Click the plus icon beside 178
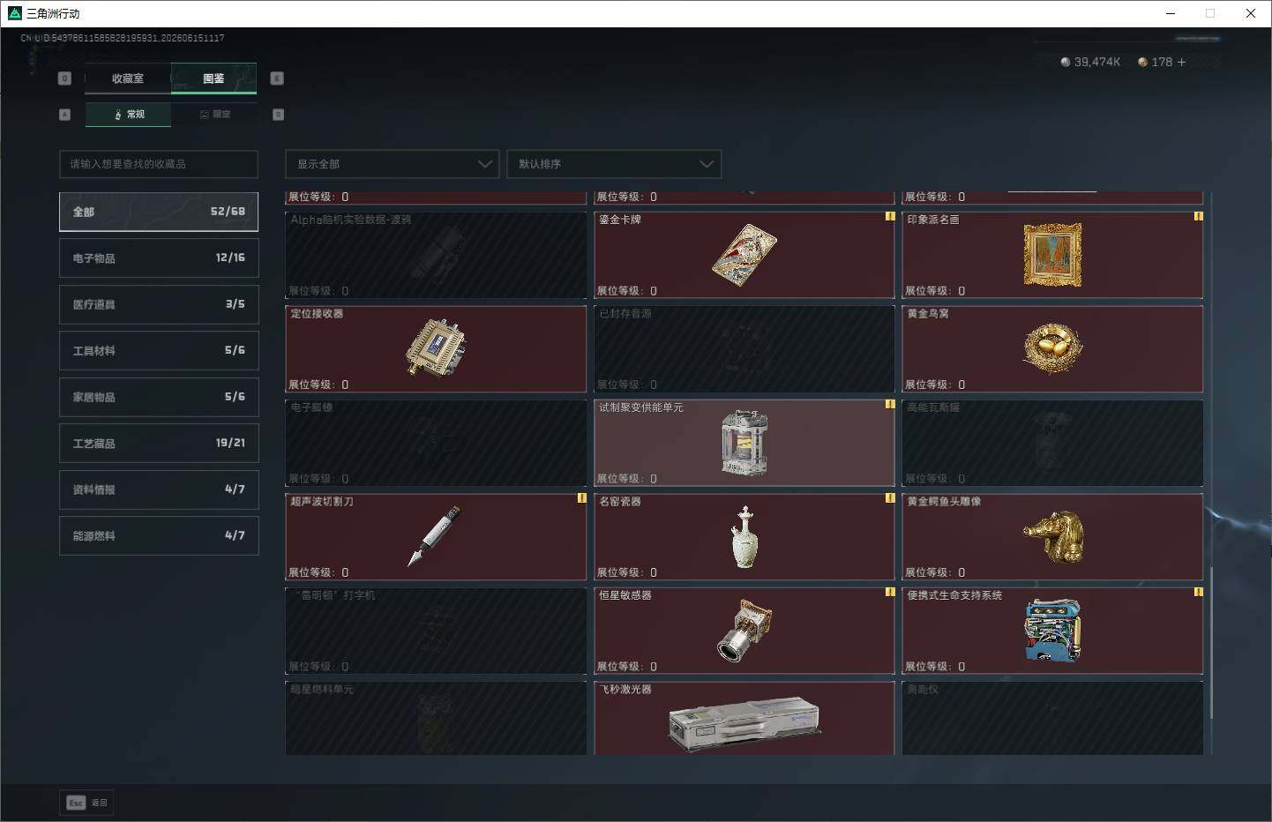 pyautogui.click(x=1181, y=62)
